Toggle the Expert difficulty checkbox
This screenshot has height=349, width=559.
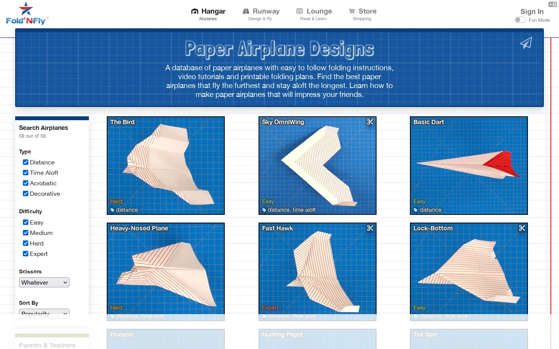[26, 254]
